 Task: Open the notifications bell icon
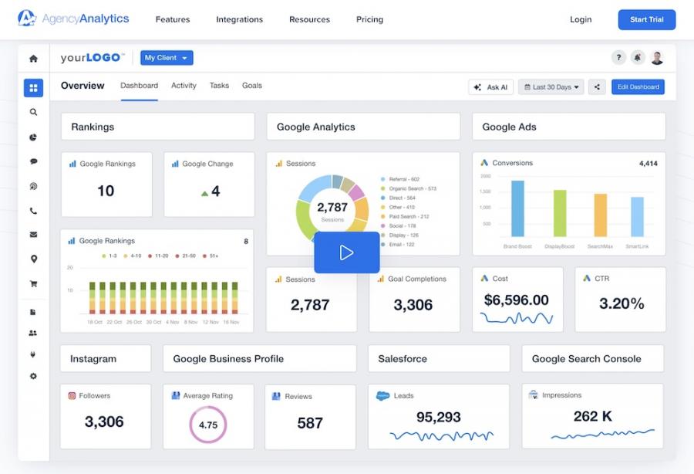[x=638, y=57]
